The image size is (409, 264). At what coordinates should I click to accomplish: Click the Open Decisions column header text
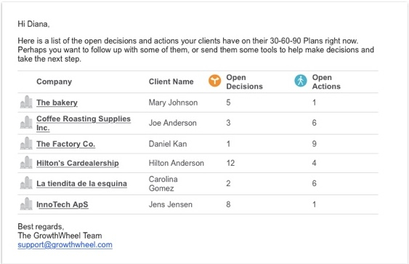pos(244,81)
